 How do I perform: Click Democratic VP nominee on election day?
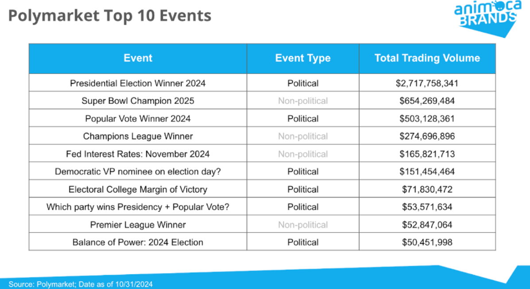click(x=138, y=172)
